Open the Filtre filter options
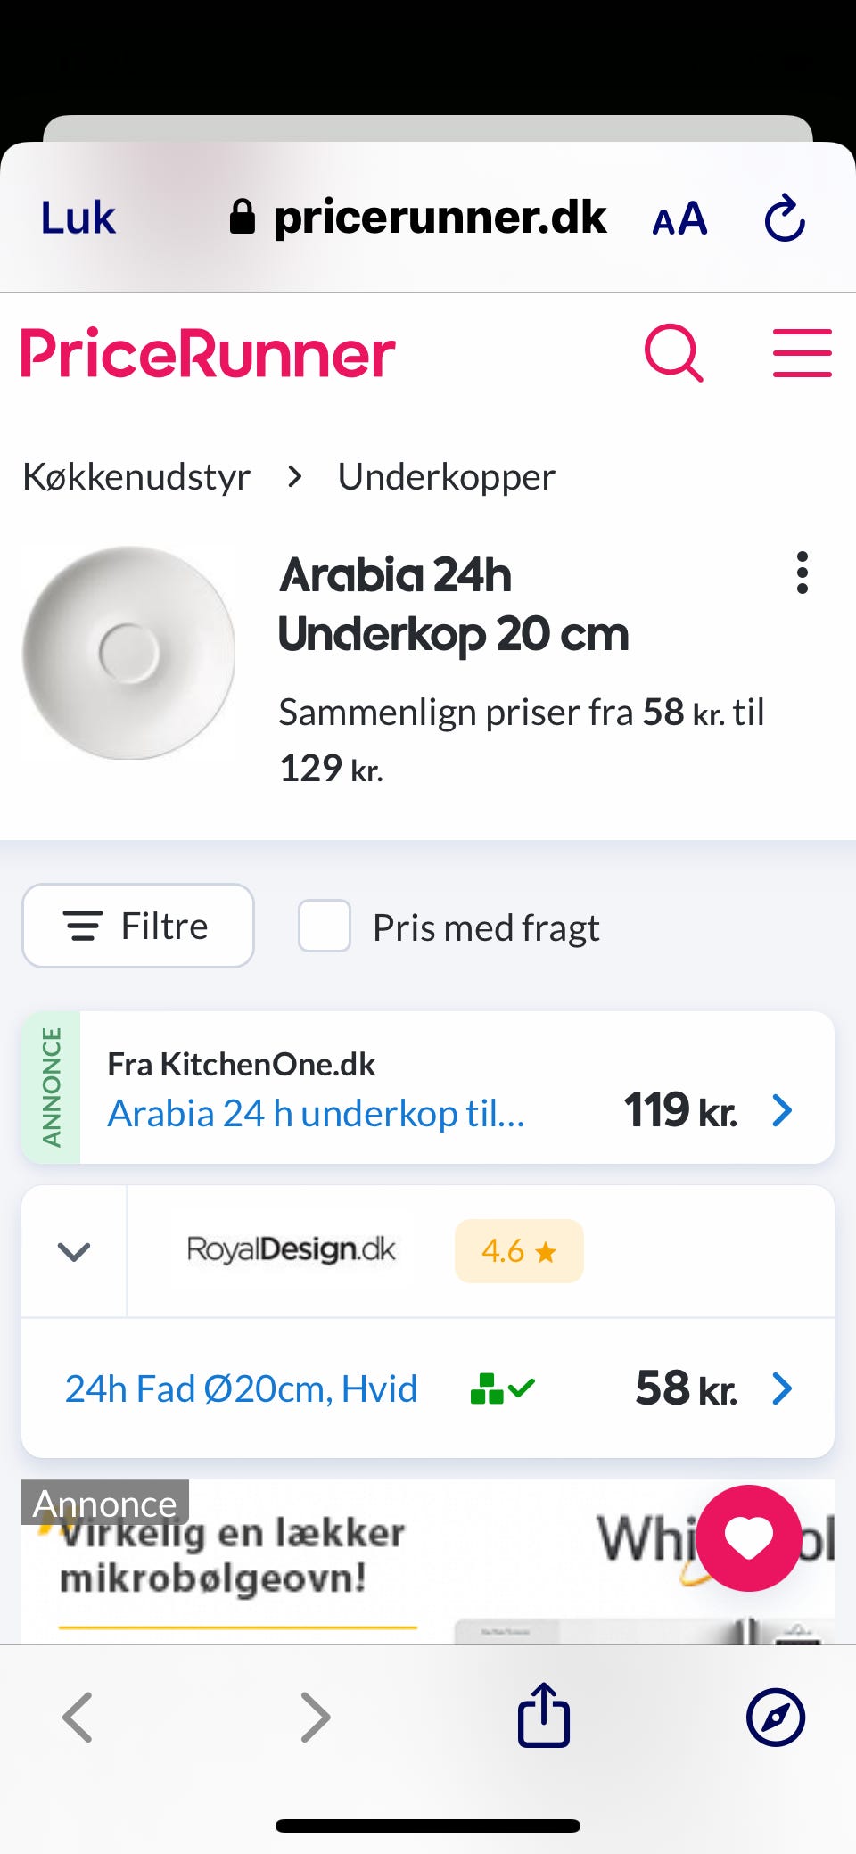The height and width of the screenshot is (1854, 856). pyautogui.click(x=138, y=926)
